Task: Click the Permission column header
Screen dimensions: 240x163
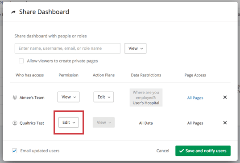Action: tap(68, 75)
